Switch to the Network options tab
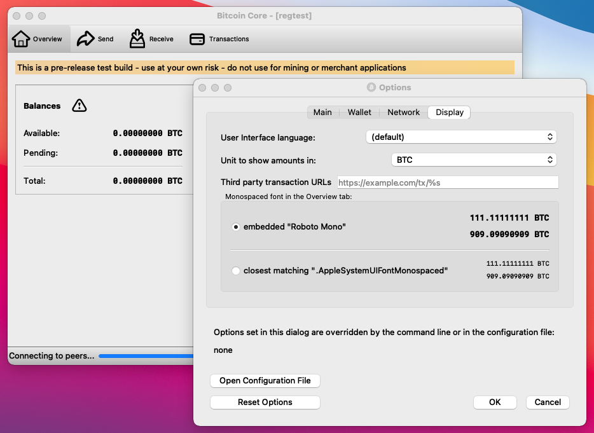Image resolution: width=594 pixels, height=433 pixels. click(x=403, y=112)
